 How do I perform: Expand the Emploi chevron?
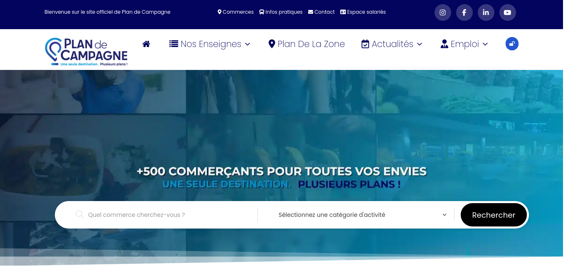485,44
